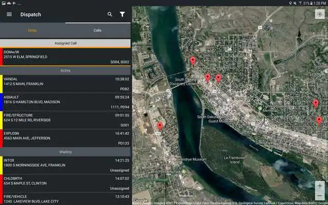Open the filter funnel icon
This screenshot has height=205, width=328.
122,14
